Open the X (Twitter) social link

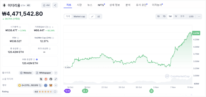coord(41,79)
